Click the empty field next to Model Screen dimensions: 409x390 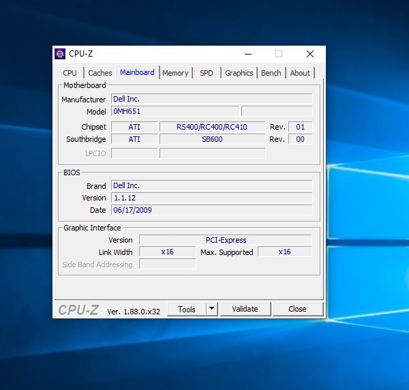click(x=277, y=111)
